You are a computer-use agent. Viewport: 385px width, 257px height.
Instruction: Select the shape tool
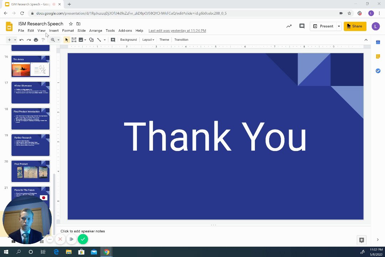pos(91,40)
